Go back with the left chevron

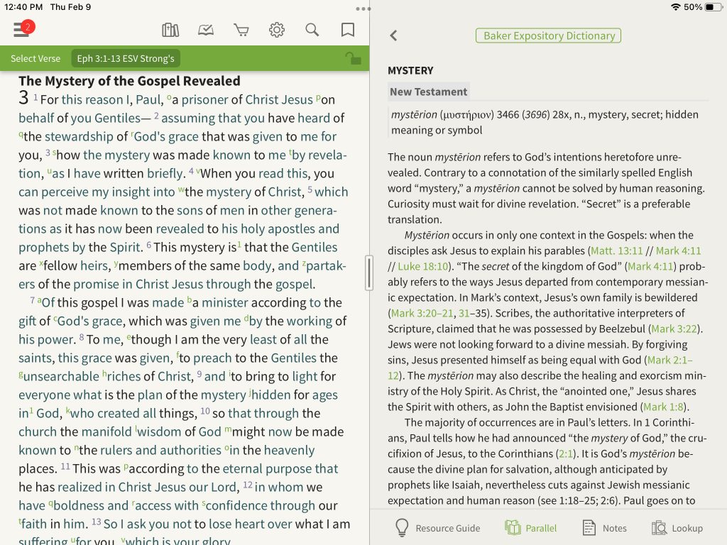(393, 35)
